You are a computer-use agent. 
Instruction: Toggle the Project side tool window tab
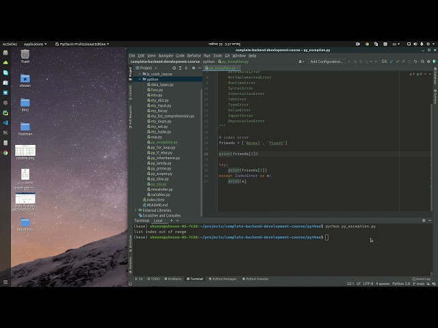[130, 74]
